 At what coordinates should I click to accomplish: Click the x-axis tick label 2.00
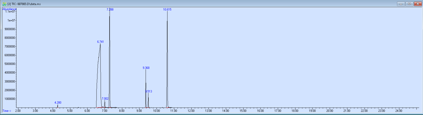(18, 111)
